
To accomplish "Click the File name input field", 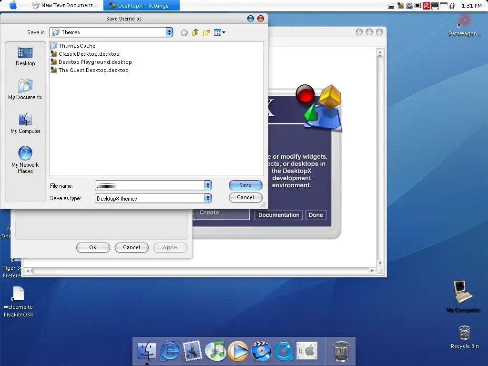I will 150,185.
